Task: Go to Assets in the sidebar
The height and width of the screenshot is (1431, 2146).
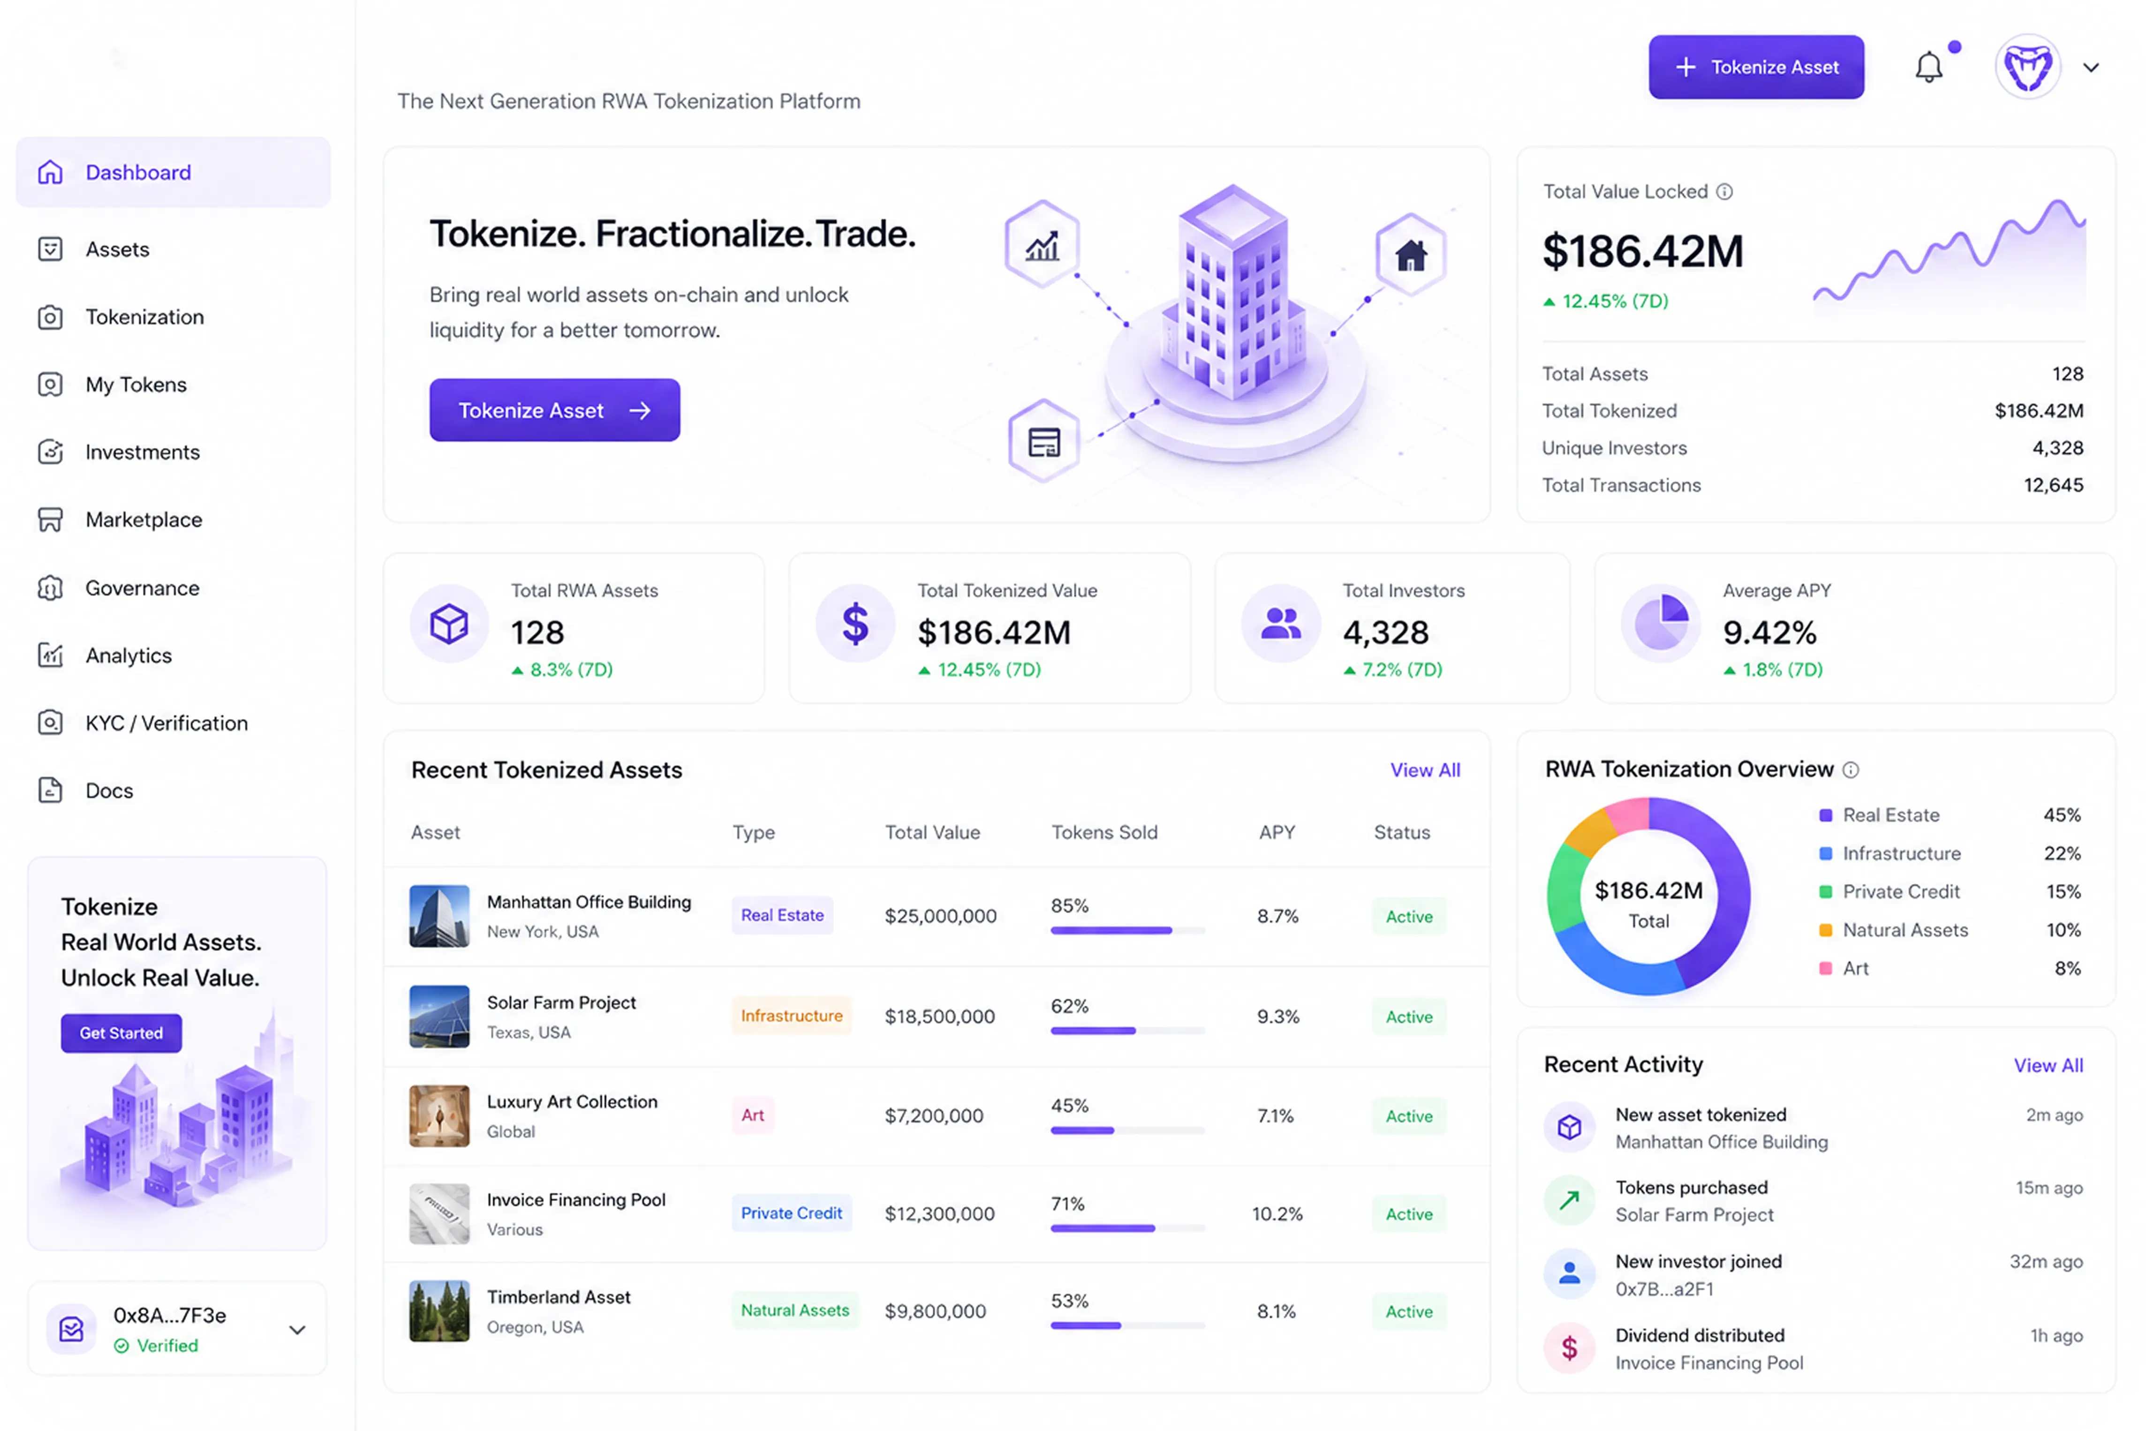Action: 118,249
